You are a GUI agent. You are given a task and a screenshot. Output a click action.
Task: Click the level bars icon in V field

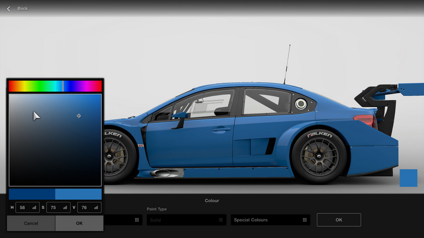(96, 207)
